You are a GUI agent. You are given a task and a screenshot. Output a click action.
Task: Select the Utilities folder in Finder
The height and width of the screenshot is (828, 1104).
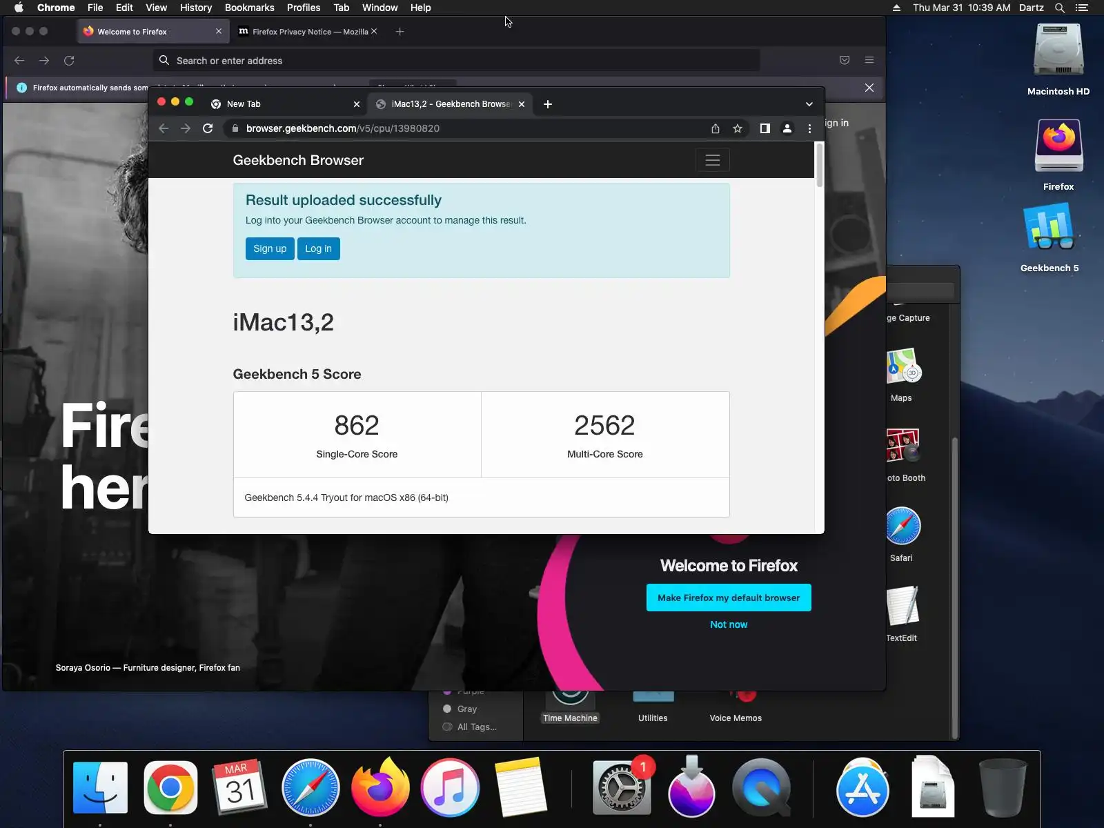pos(653,707)
